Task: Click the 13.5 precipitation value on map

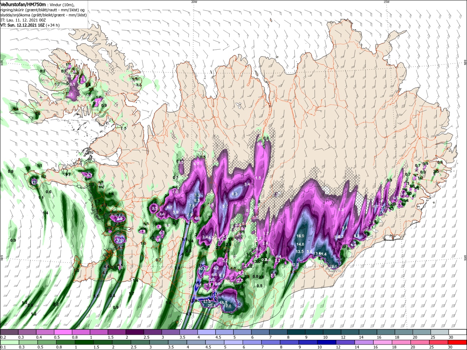Action: click(300, 252)
